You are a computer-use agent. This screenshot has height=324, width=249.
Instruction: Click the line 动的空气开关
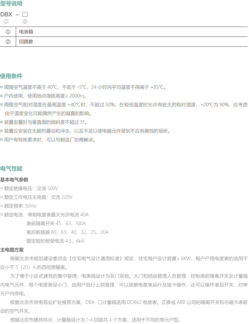coord(15,311)
